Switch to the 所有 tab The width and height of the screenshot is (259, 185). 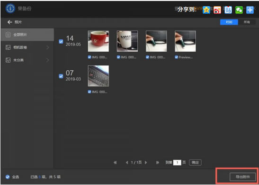pyautogui.click(x=247, y=22)
